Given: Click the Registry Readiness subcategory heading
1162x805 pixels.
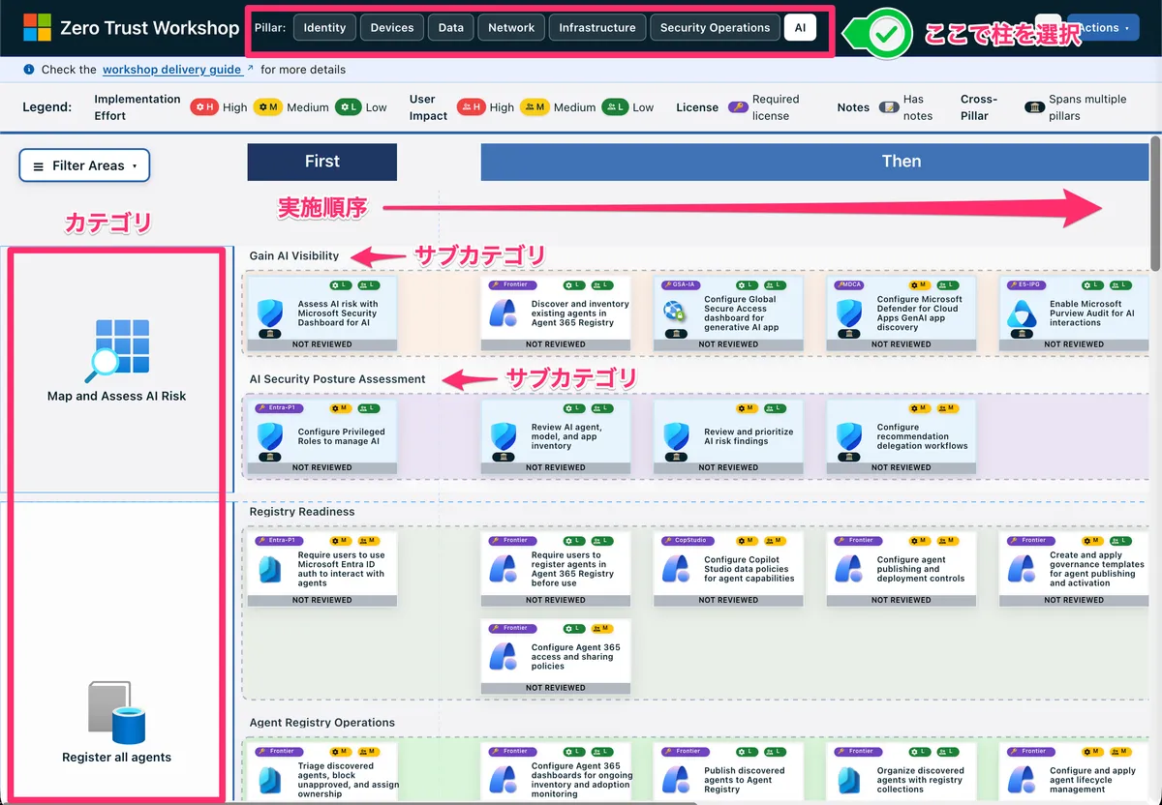Looking at the screenshot, I should [302, 512].
